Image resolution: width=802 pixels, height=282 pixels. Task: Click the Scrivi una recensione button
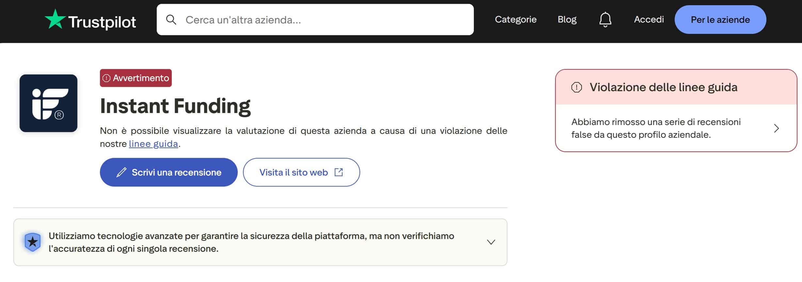(168, 172)
